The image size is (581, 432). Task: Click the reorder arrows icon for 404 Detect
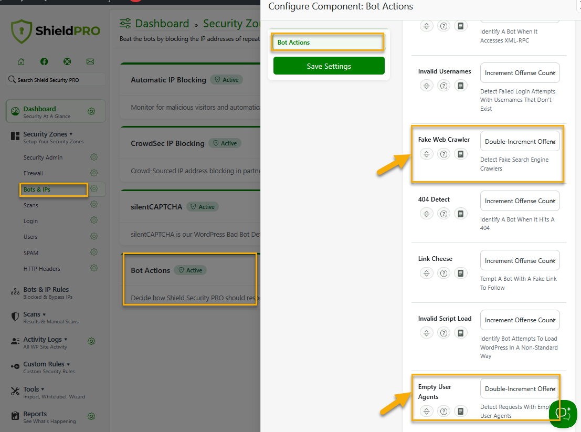(x=426, y=214)
